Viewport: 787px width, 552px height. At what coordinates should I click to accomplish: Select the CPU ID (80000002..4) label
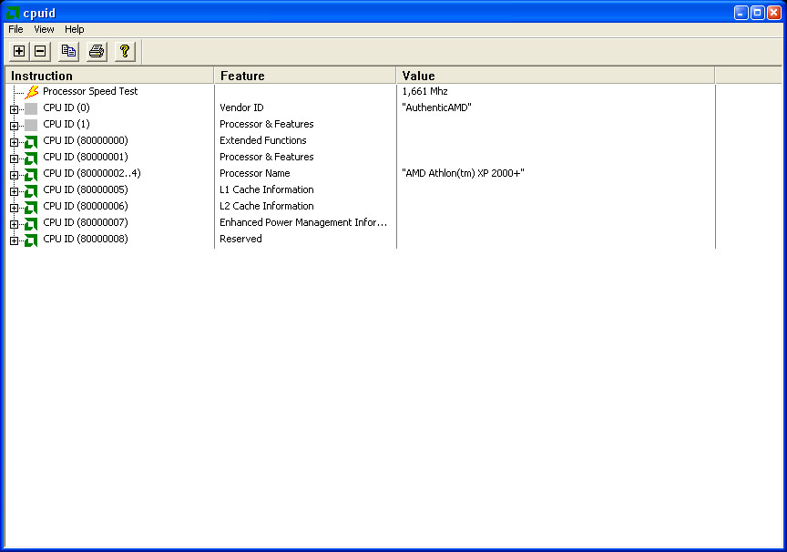click(92, 173)
